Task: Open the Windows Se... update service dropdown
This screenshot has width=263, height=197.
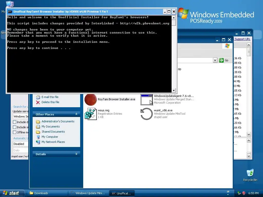Action: (x=21, y=116)
